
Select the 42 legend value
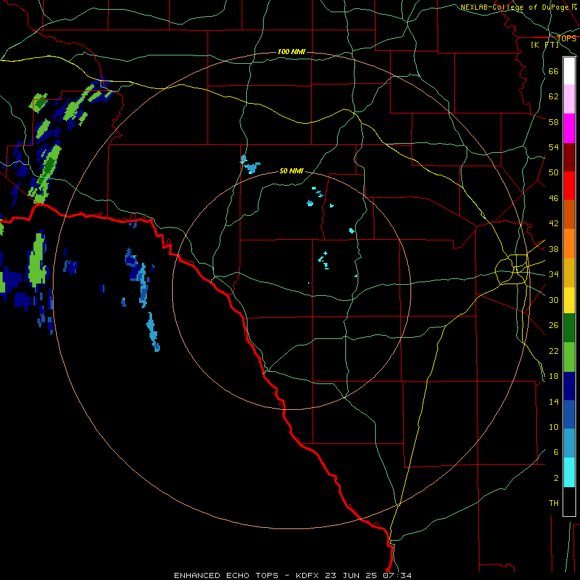554,224
